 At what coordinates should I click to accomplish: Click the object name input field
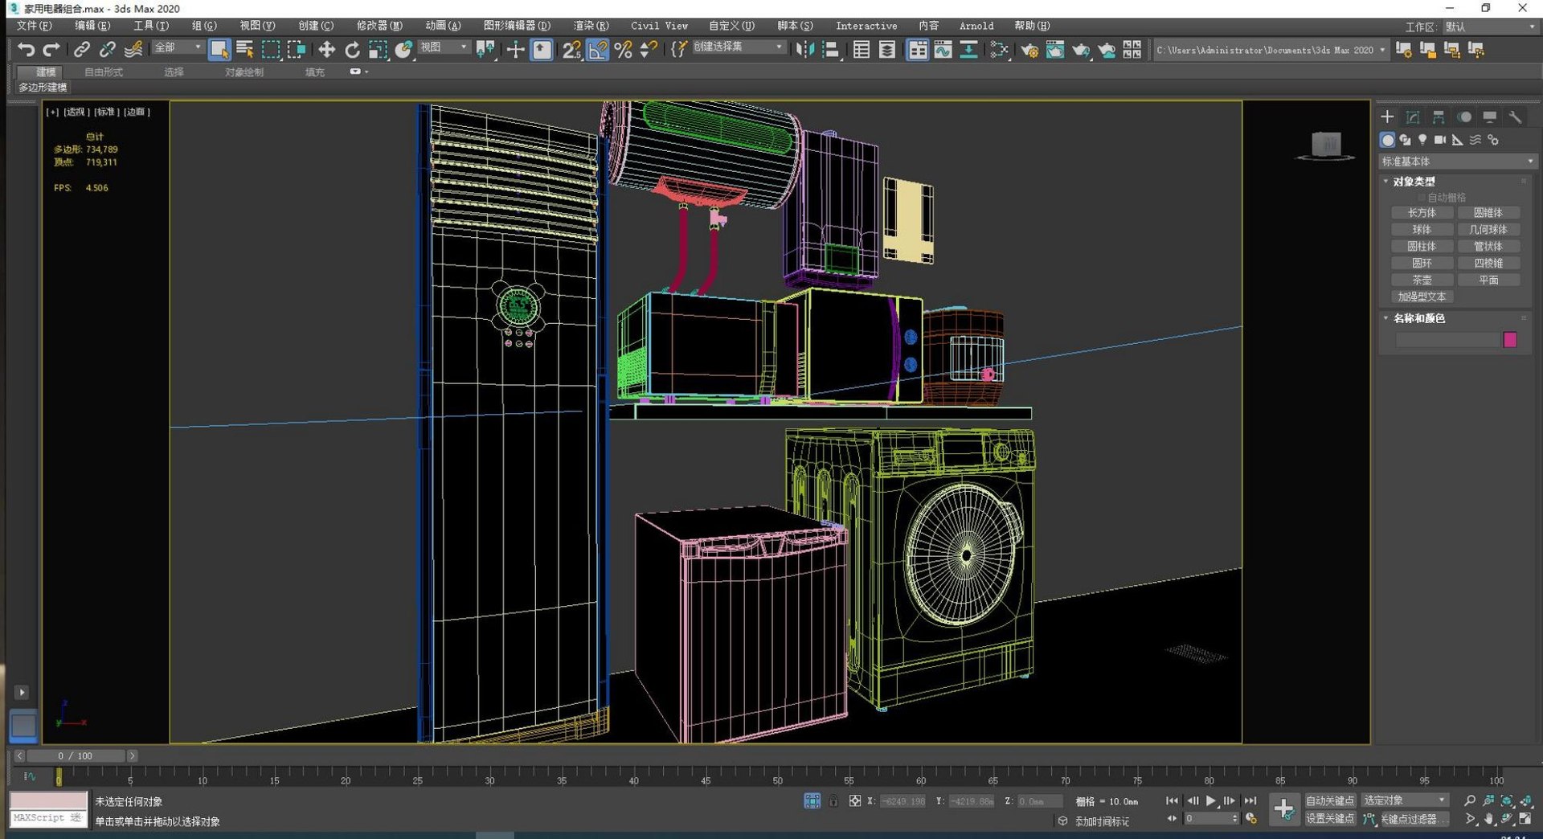click(1448, 340)
